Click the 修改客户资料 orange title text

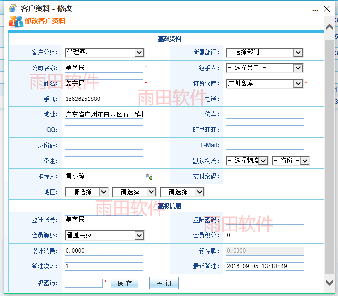coord(45,21)
